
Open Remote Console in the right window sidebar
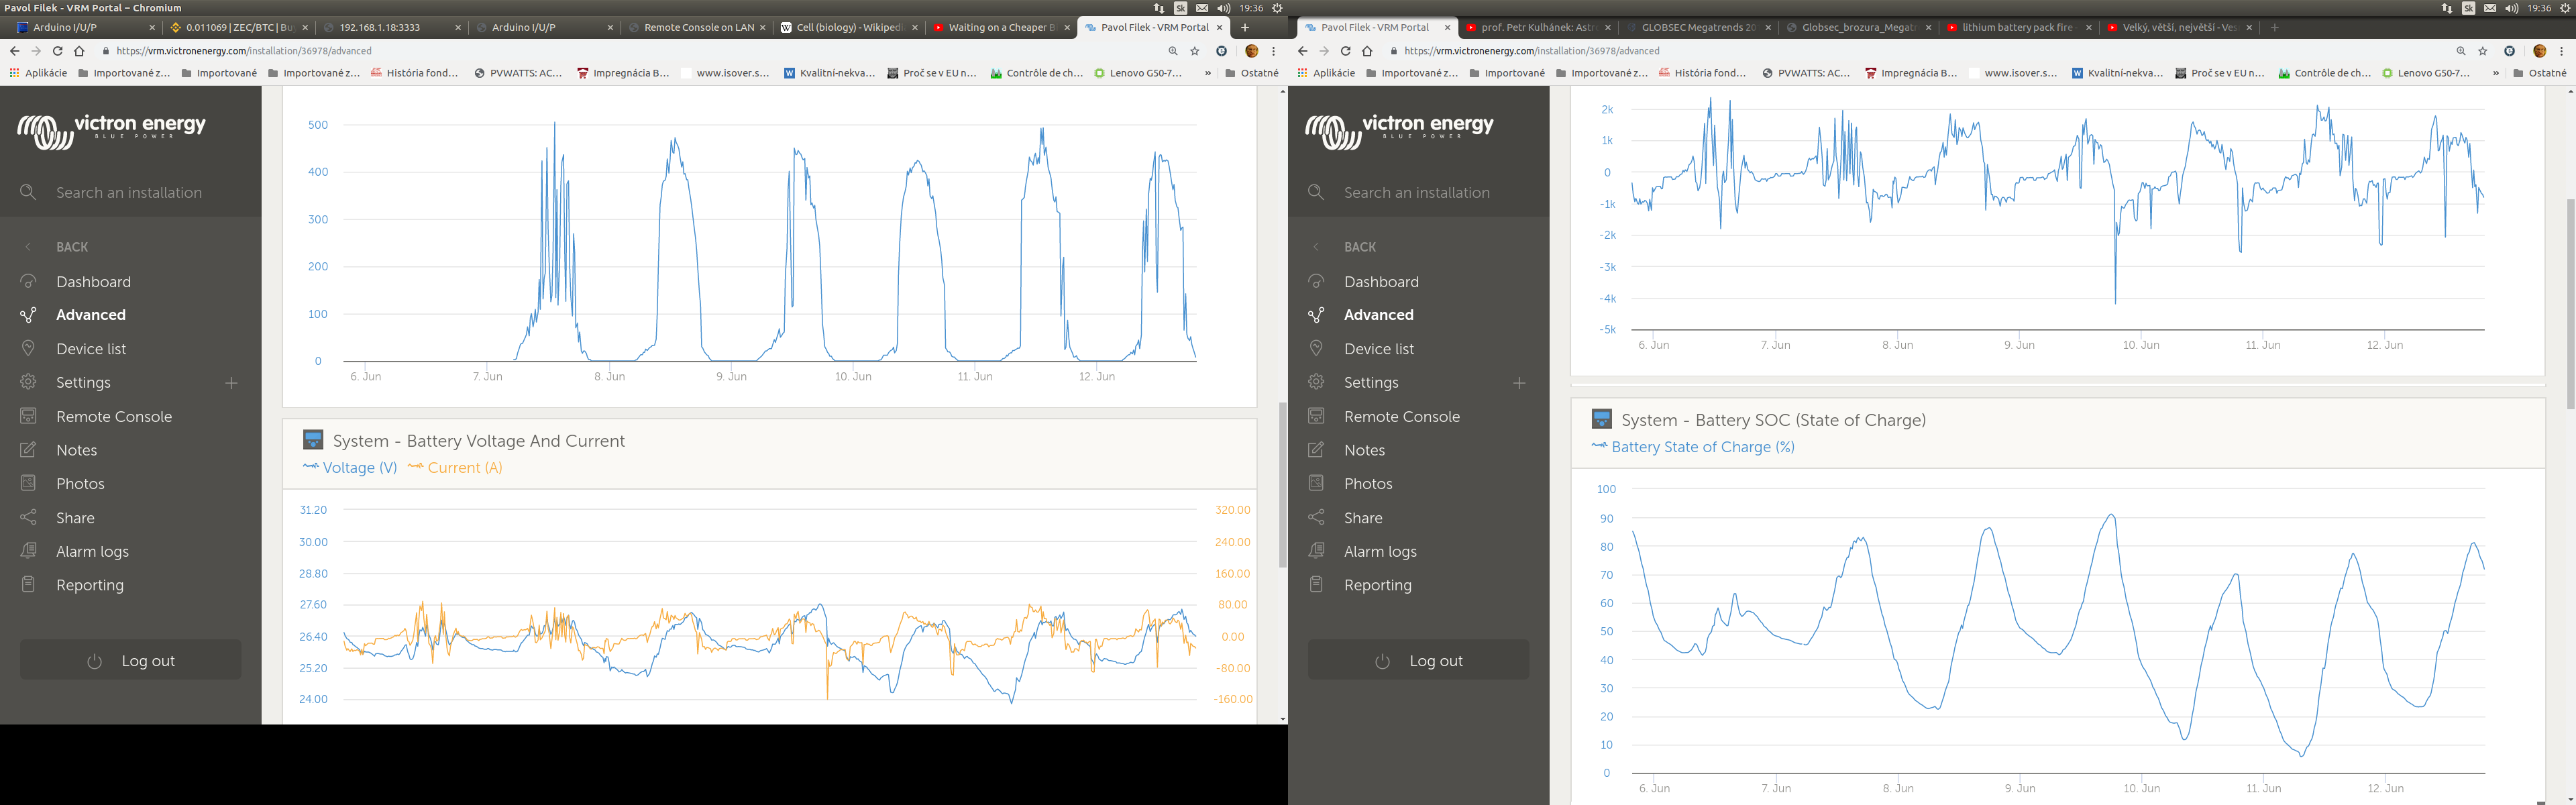coord(1402,416)
